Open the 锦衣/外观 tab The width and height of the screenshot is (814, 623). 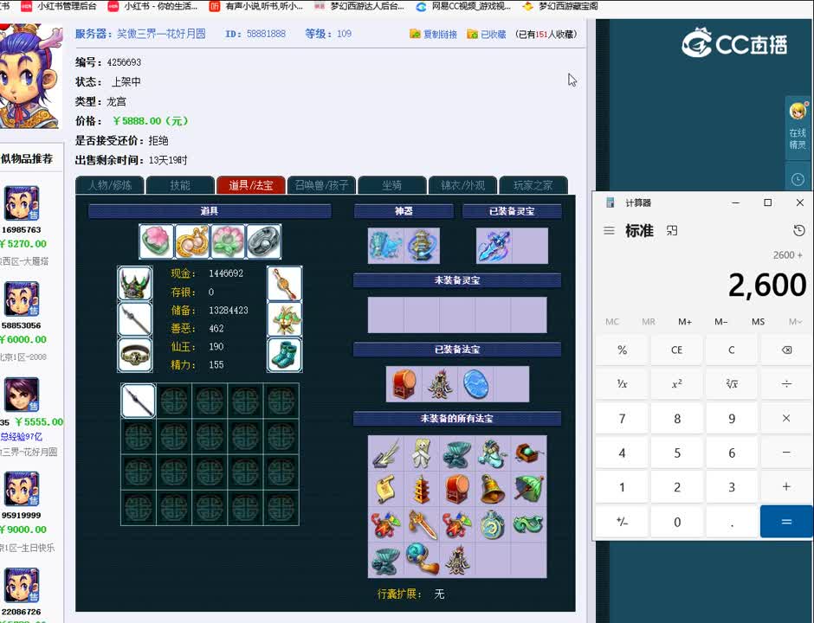coord(462,185)
